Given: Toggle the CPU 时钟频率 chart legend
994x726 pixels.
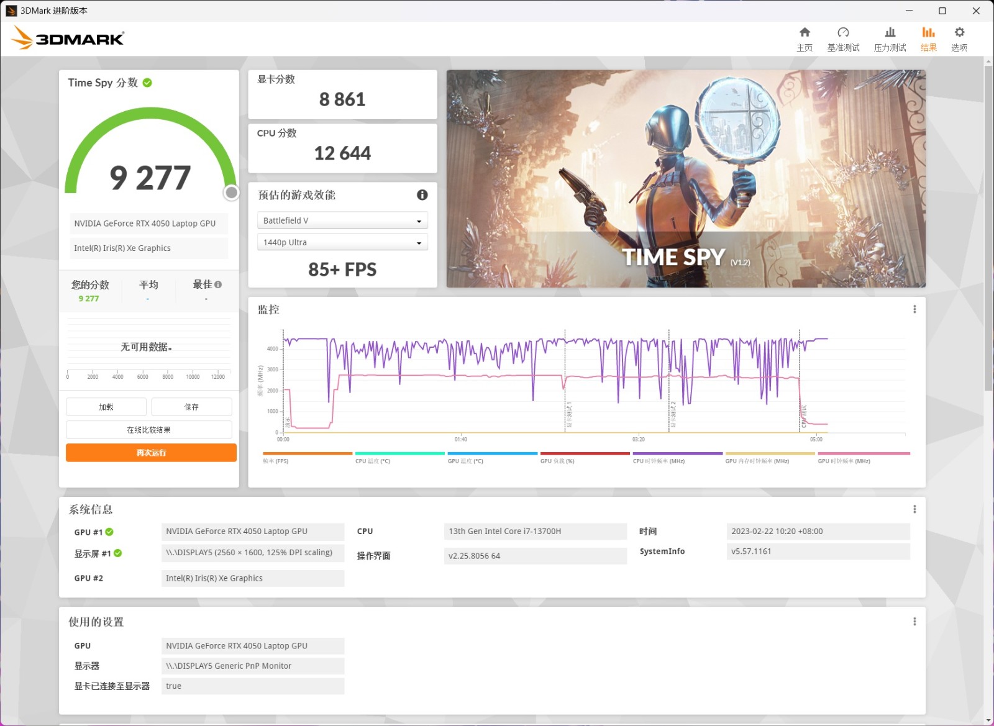Looking at the screenshot, I should tap(677, 458).
